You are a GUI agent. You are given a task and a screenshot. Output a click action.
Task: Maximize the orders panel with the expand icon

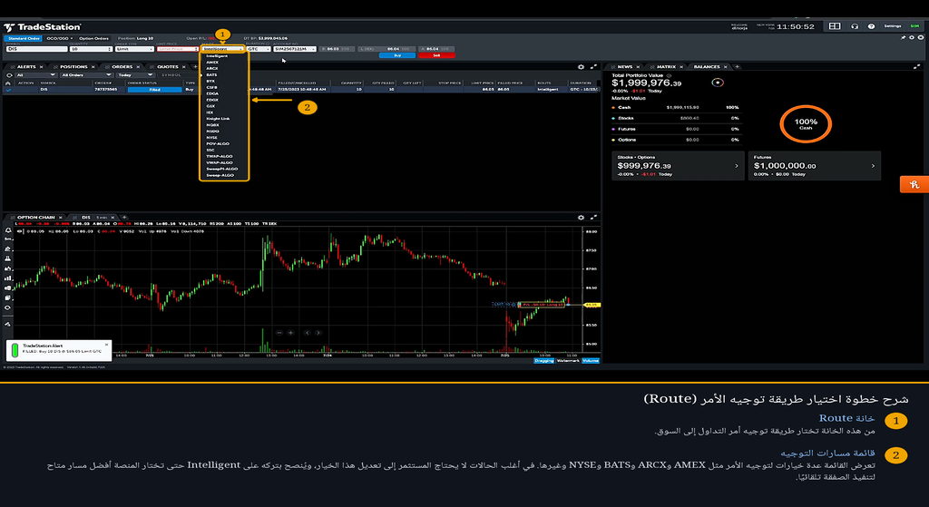click(593, 67)
